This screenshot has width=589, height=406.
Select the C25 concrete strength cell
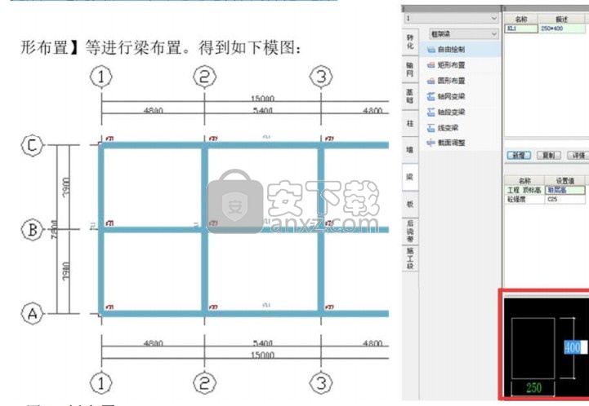click(565, 200)
